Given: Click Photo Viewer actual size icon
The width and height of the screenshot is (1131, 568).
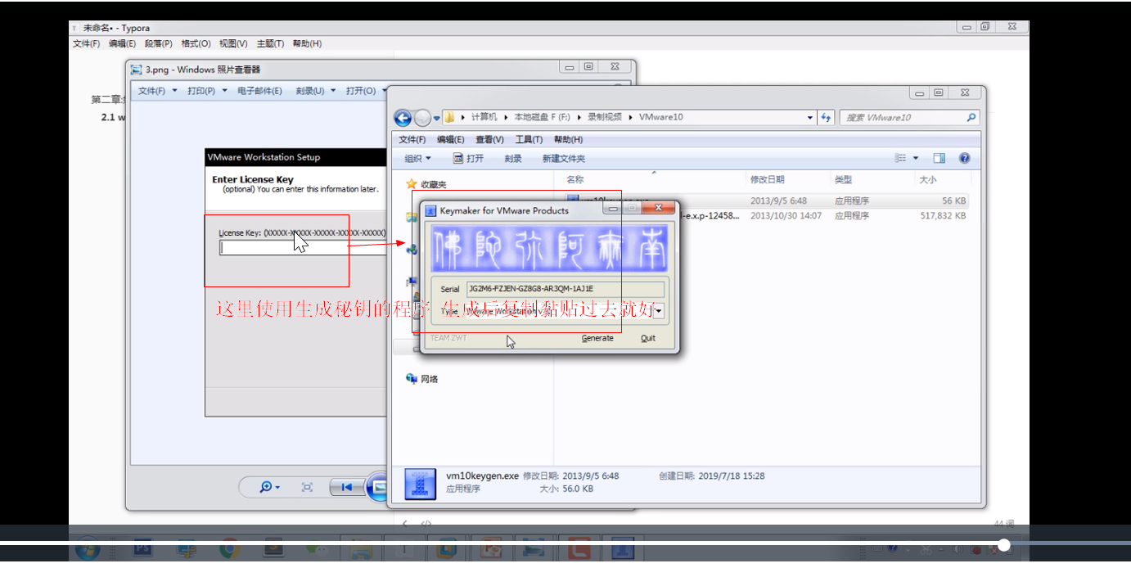Looking at the screenshot, I should pos(307,487).
